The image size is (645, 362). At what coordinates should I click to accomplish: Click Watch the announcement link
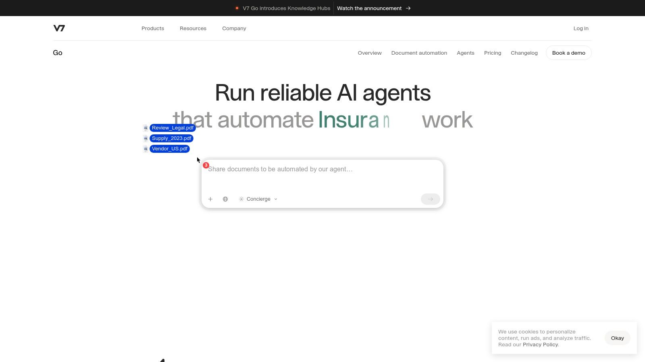pyautogui.click(x=369, y=8)
